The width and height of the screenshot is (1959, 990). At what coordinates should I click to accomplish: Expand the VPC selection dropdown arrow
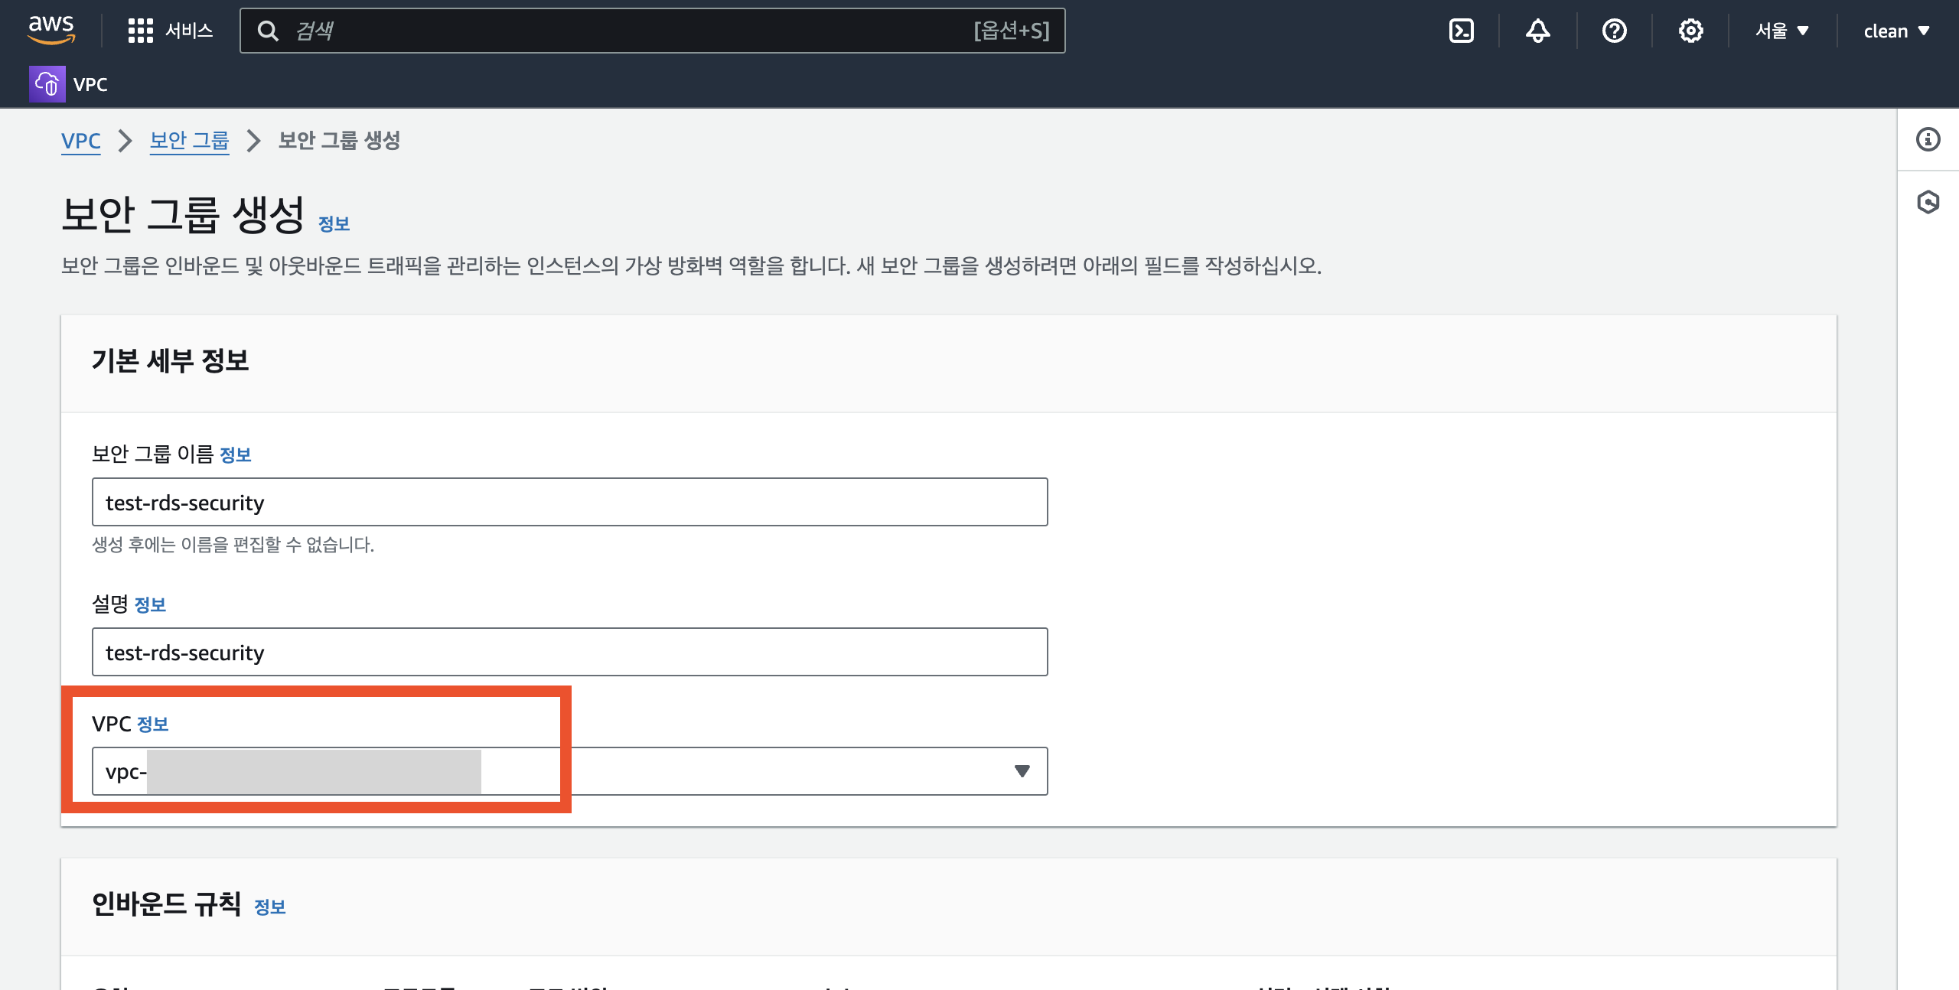(1022, 771)
